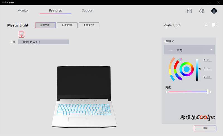The height and width of the screenshot is (136, 223).
Task: Select profile button 配置文件1
Action: pos(45,25)
